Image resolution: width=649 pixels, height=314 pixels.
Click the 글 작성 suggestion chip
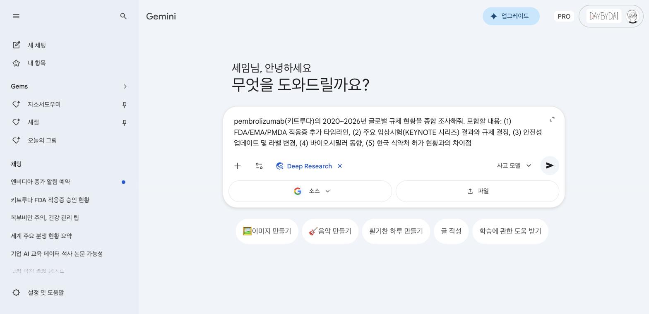pos(451,231)
